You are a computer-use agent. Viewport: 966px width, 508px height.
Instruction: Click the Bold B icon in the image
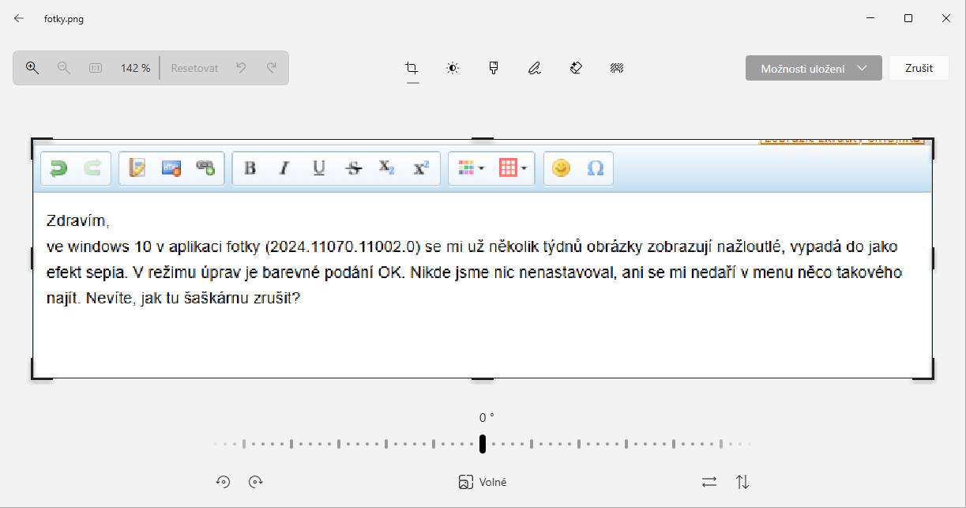coord(250,167)
